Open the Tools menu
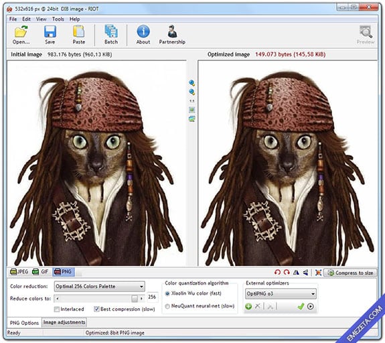Image resolution: width=385 pixels, height=343 pixels. (x=58, y=19)
